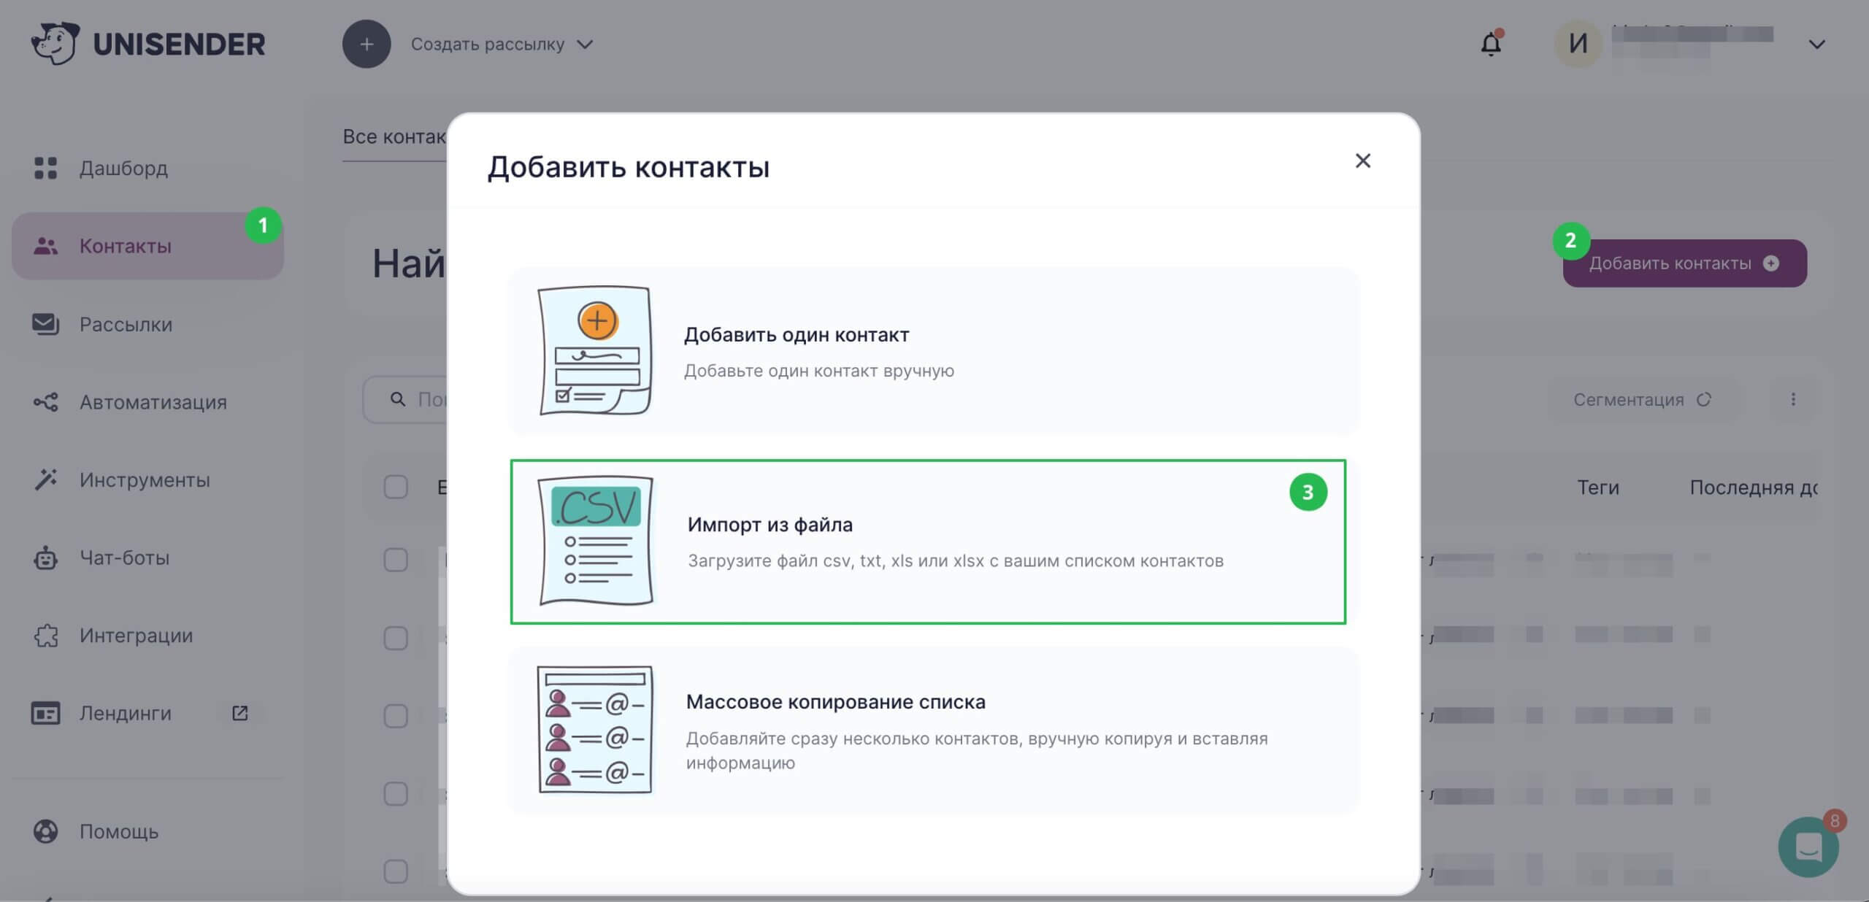Open the notifications bell

tap(1491, 44)
